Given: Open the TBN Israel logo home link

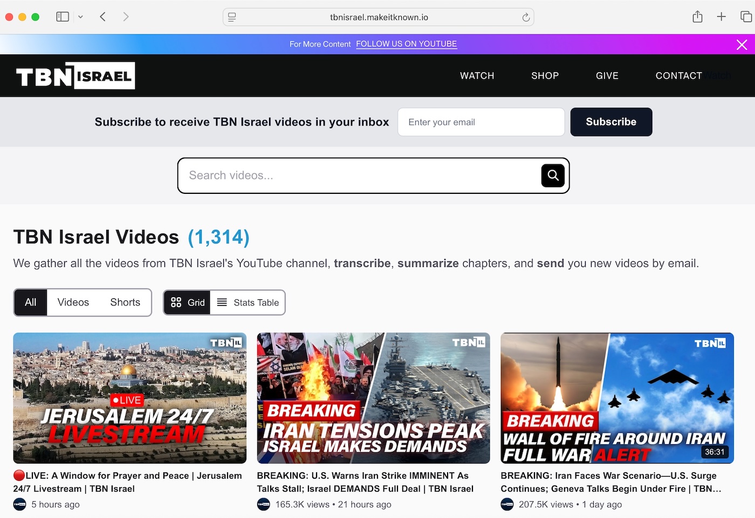Looking at the screenshot, I should pos(75,76).
